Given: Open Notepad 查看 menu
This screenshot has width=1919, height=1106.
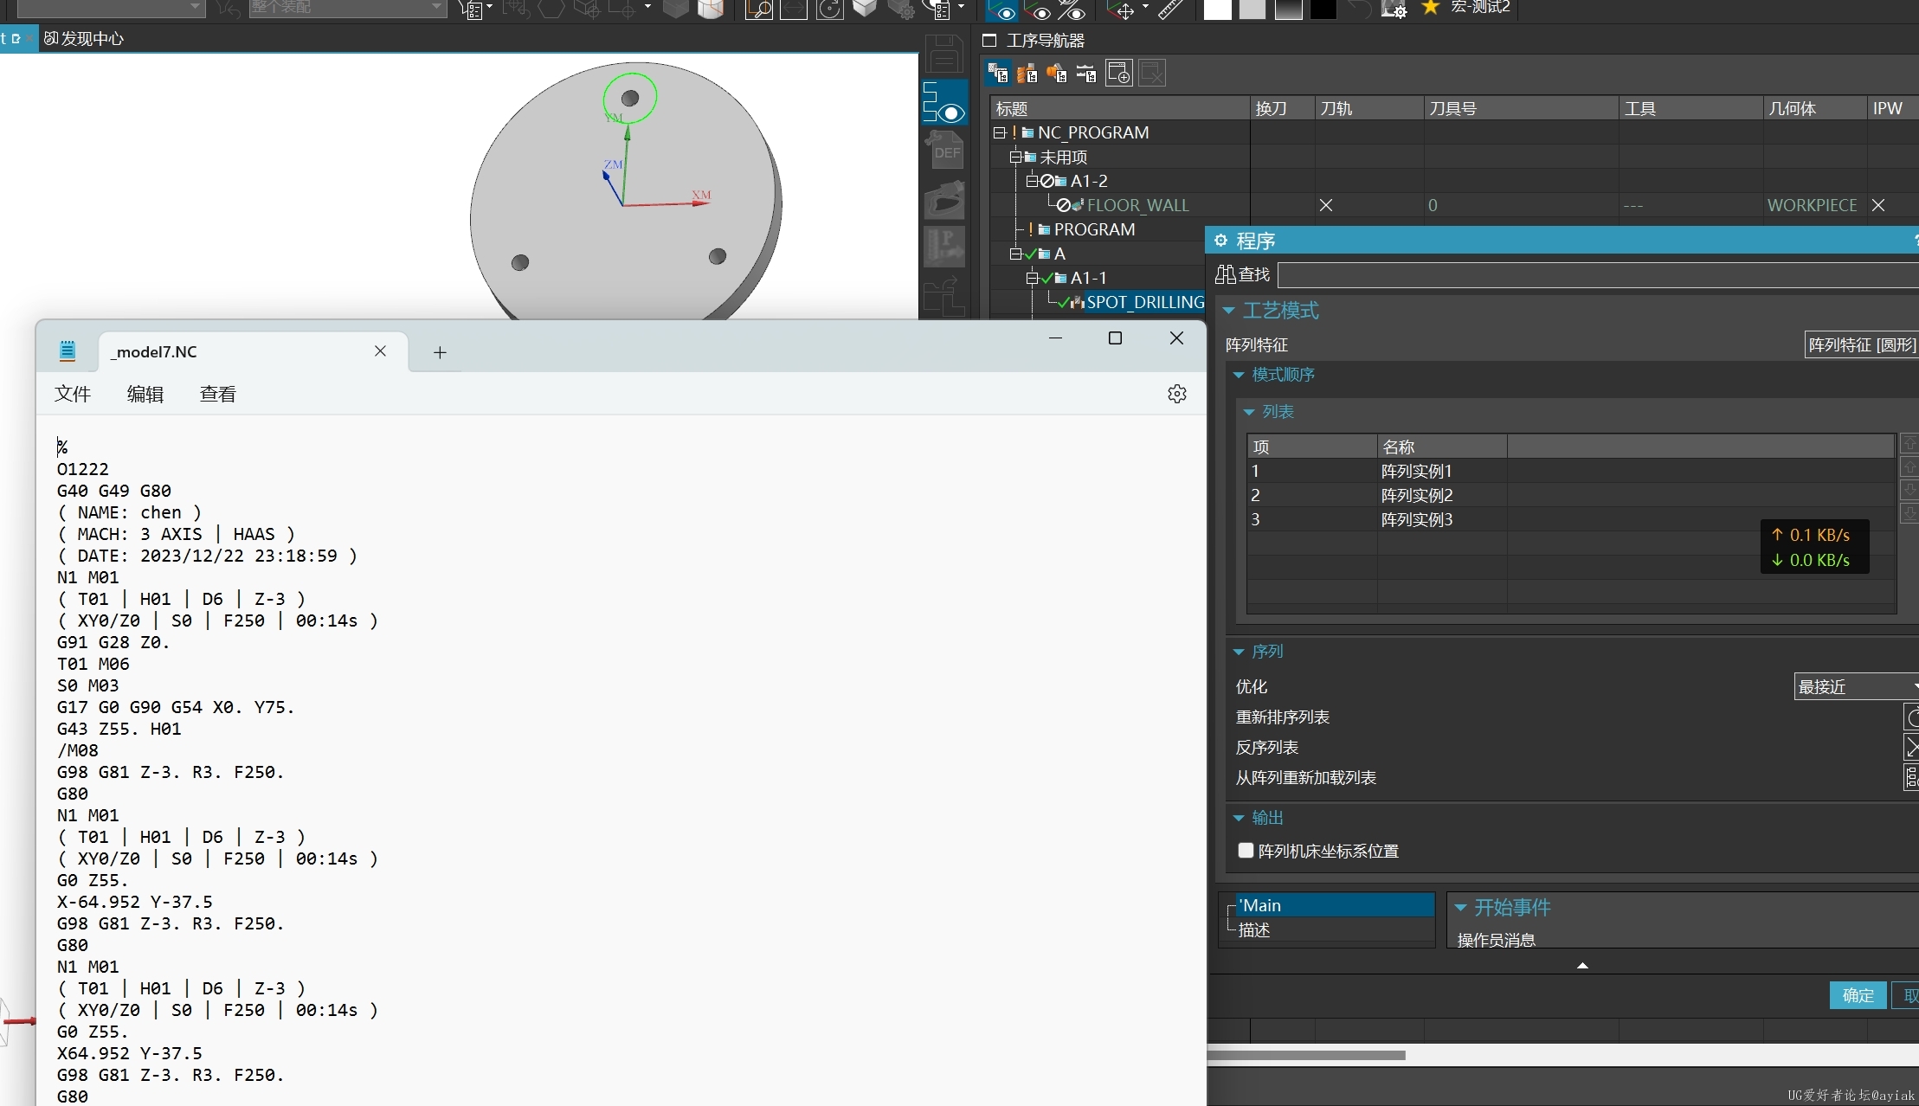Looking at the screenshot, I should [218, 394].
